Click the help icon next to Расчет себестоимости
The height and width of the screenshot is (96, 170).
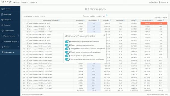pyautogui.click(x=107, y=15)
